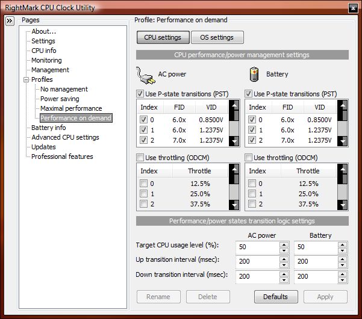Increase Battery Target CPU usage level
The width and height of the screenshot is (362, 319).
pos(342,245)
